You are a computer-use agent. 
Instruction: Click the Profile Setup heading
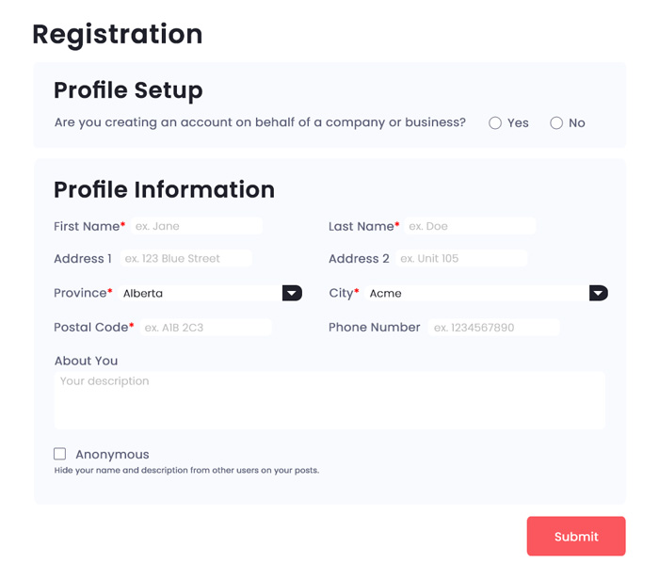[x=128, y=90]
